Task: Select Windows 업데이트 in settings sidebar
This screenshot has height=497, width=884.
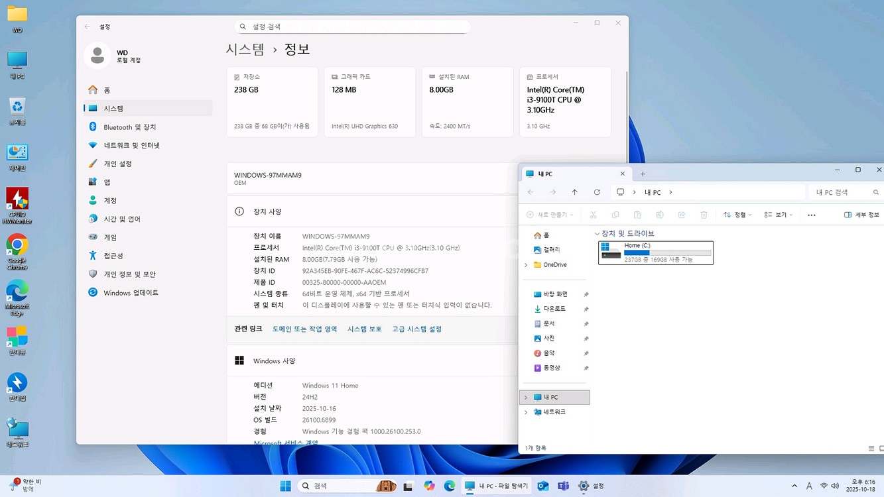Action: point(131,292)
